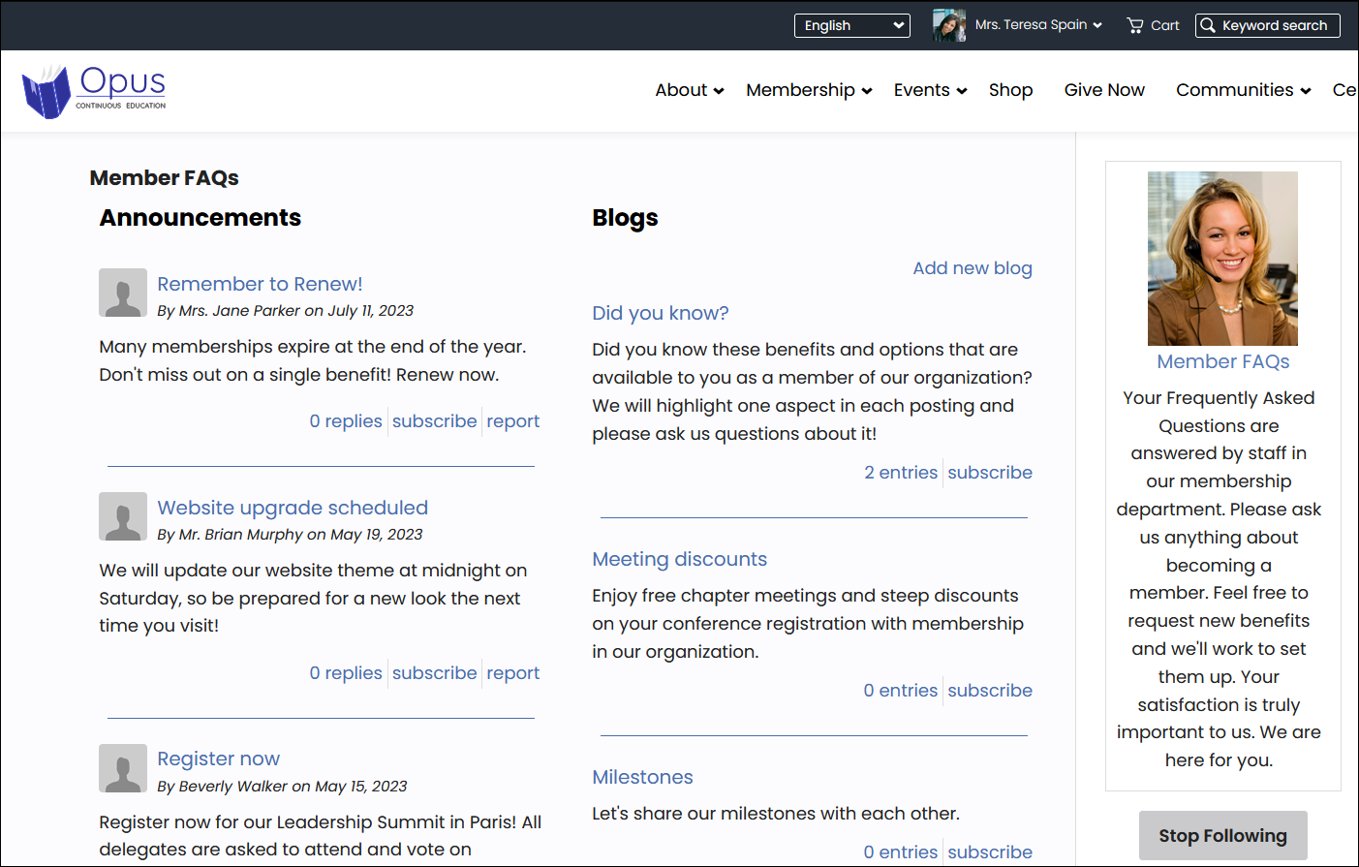The height and width of the screenshot is (867, 1359).
Task: Click avatar beside Remember to Renew post
Action: pyautogui.click(x=123, y=293)
